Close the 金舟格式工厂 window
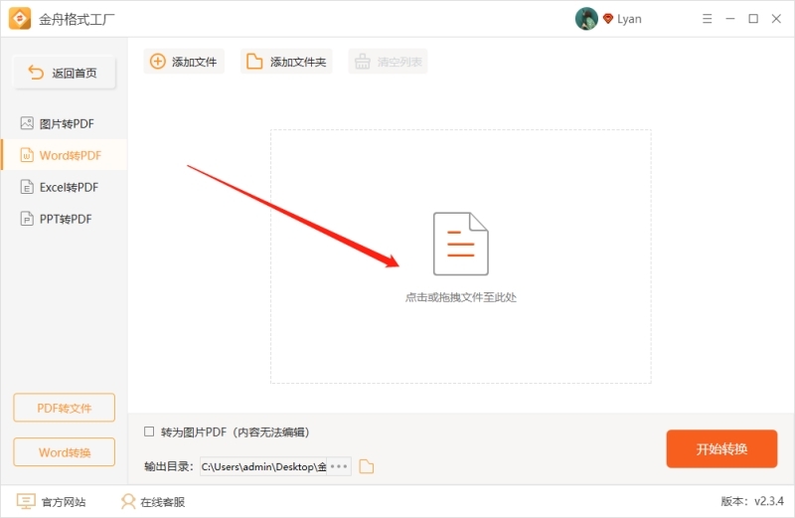Screen dimensions: 795x518 (776, 19)
